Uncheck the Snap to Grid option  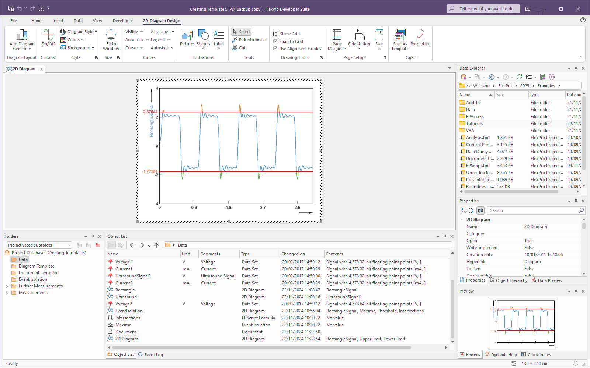275,42
